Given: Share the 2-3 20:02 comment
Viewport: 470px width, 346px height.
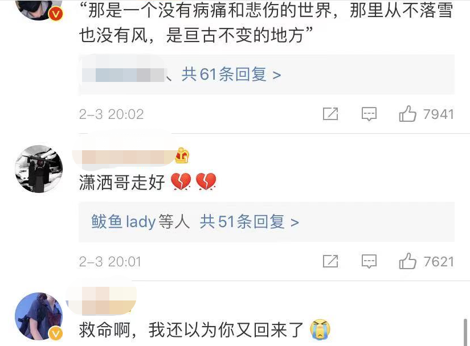Looking at the screenshot, I should (x=330, y=114).
